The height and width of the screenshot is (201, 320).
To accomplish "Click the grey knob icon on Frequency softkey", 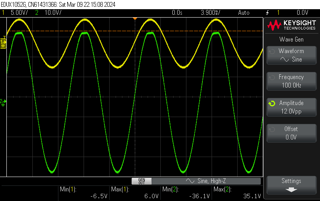I will (272, 78).
